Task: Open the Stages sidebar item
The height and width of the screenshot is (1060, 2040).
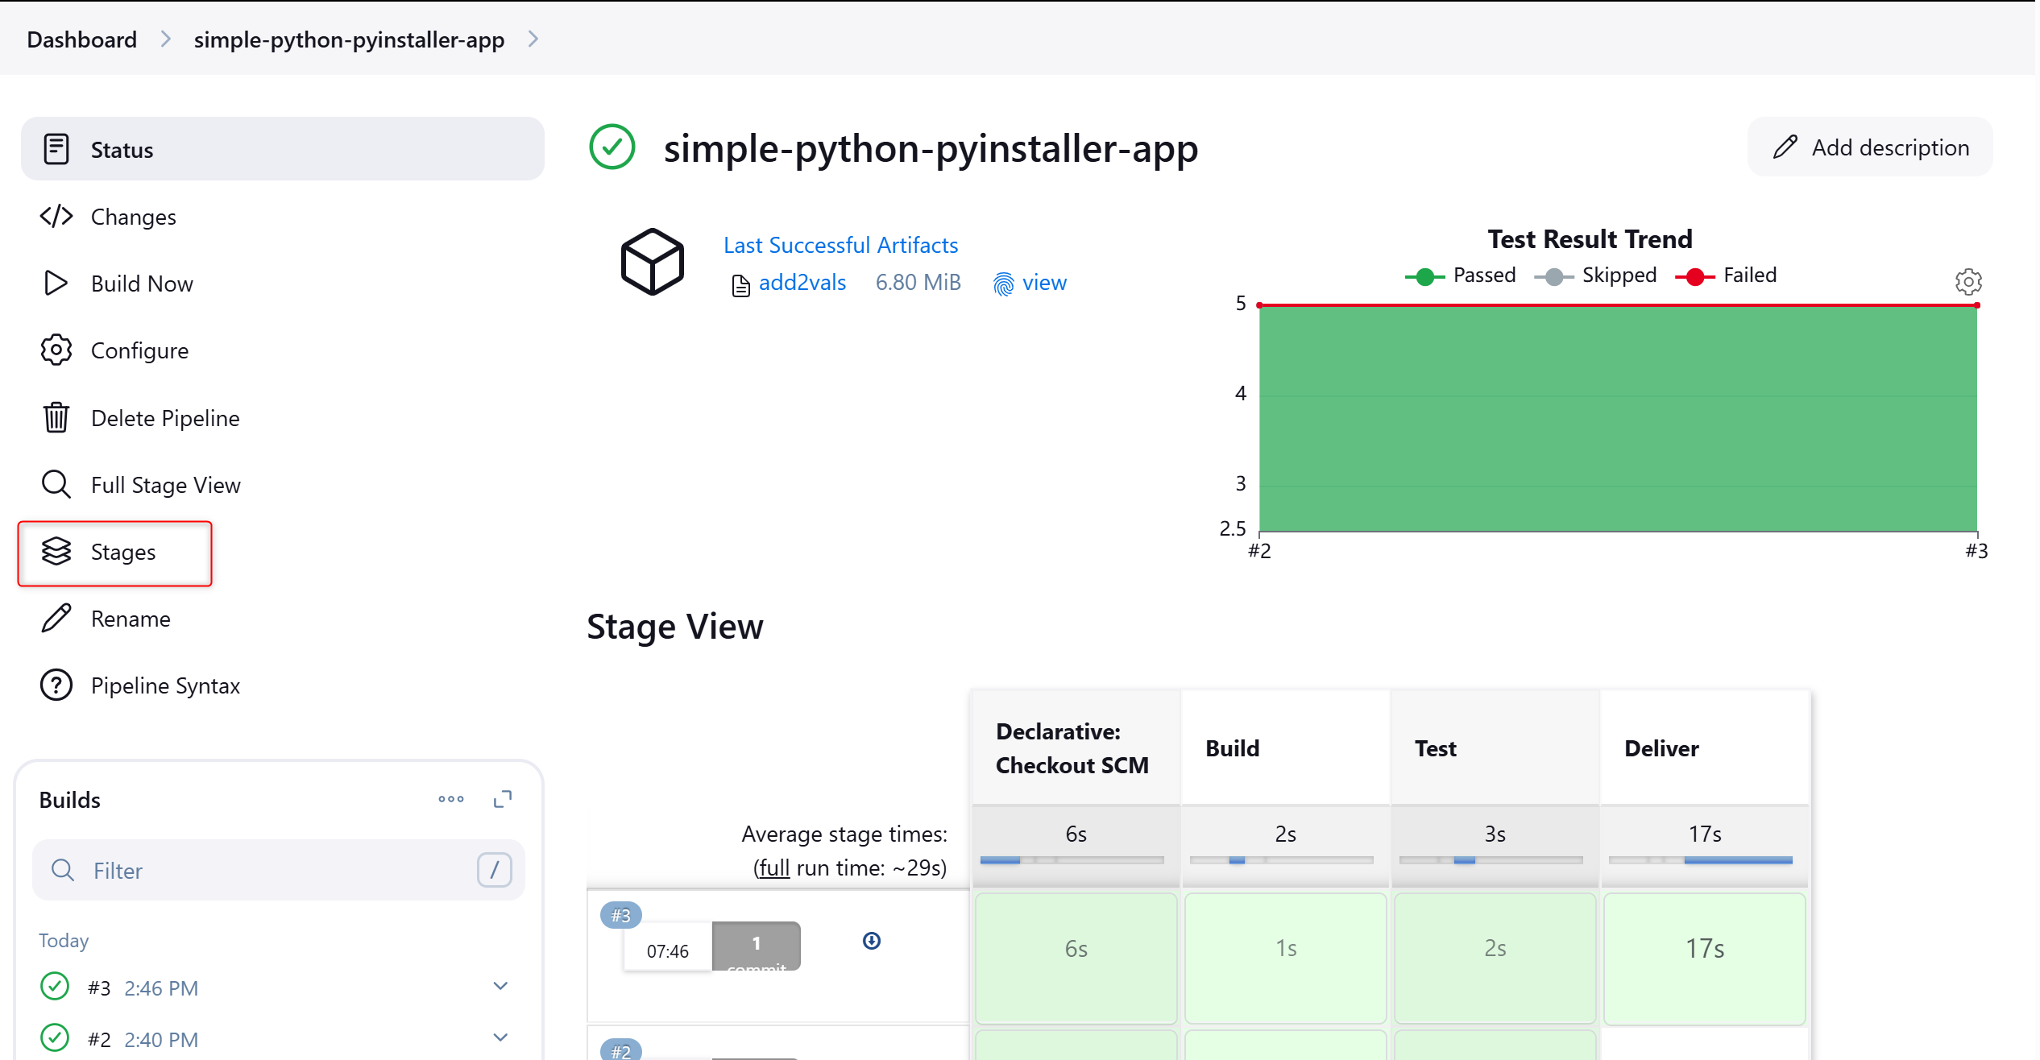Action: (x=115, y=553)
